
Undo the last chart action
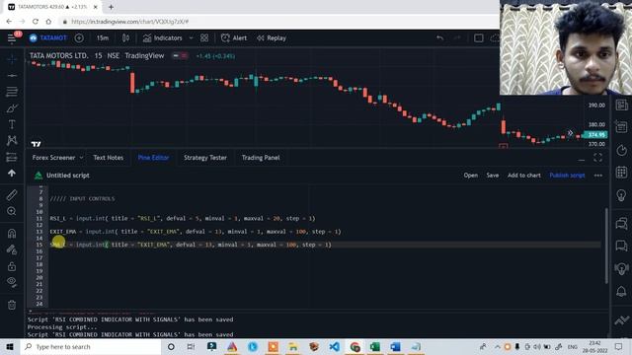439,37
